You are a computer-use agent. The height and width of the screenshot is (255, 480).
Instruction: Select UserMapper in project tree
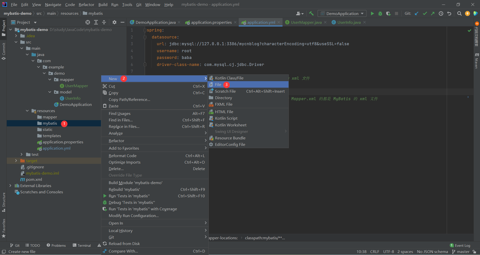(76, 86)
